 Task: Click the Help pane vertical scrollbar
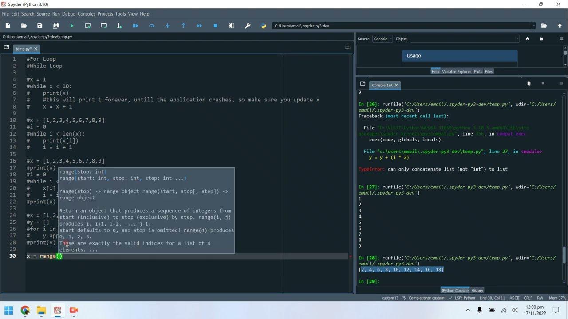564,53
